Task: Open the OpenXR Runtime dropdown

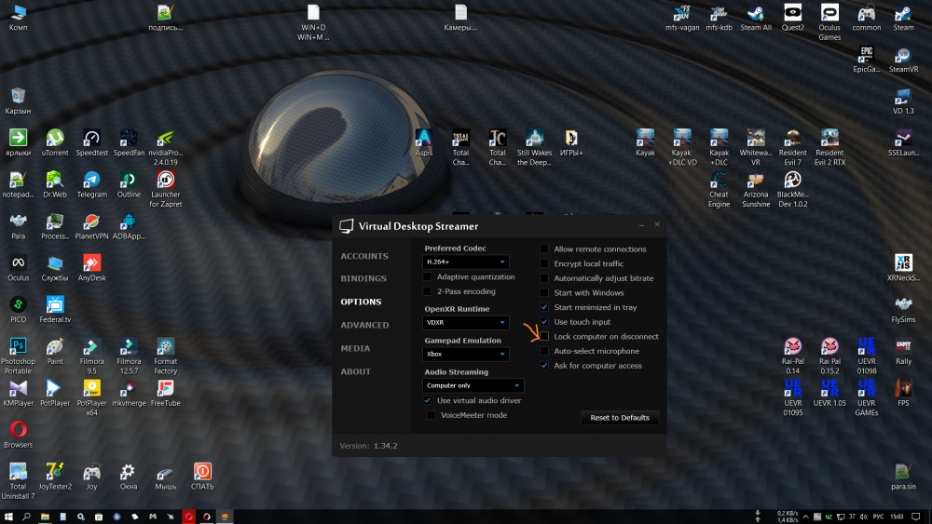Action: (466, 323)
